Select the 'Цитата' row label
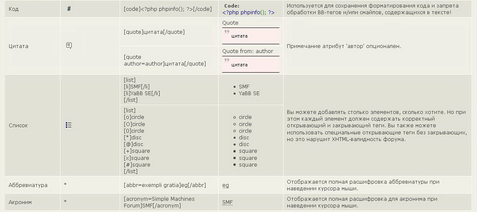 (x=18, y=46)
